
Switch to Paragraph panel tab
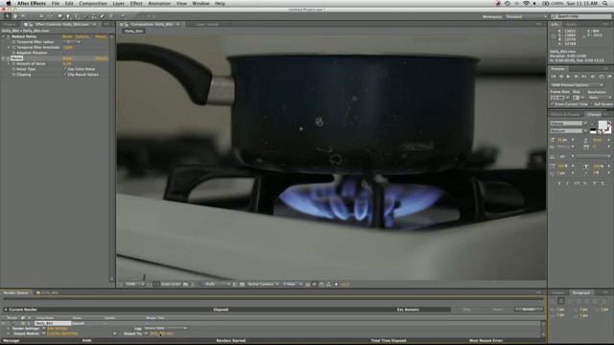coord(581,292)
